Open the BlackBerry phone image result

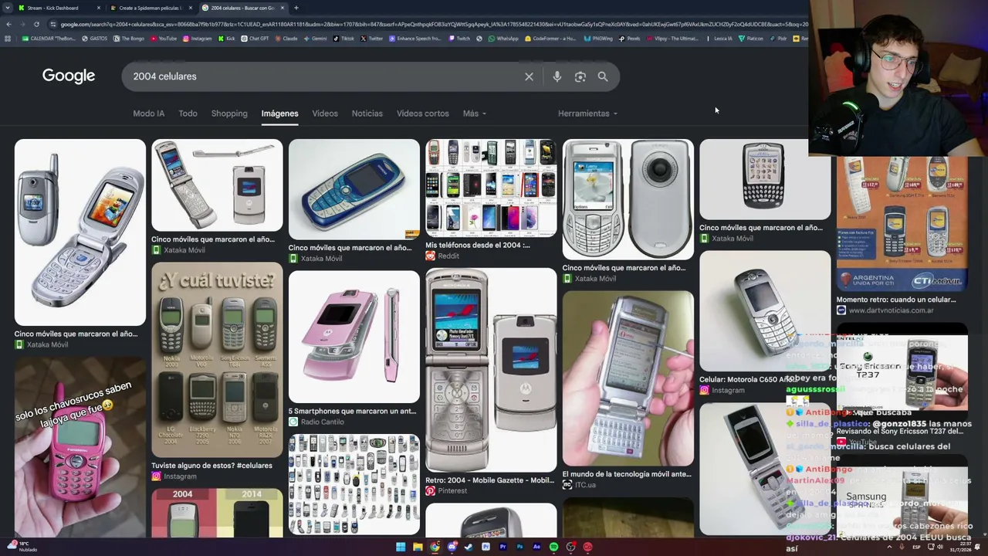tap(765, 179)
